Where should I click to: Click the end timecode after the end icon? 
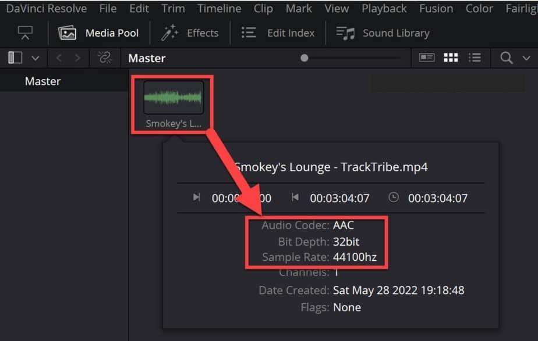pyautogui.click(x=339, y=198)
